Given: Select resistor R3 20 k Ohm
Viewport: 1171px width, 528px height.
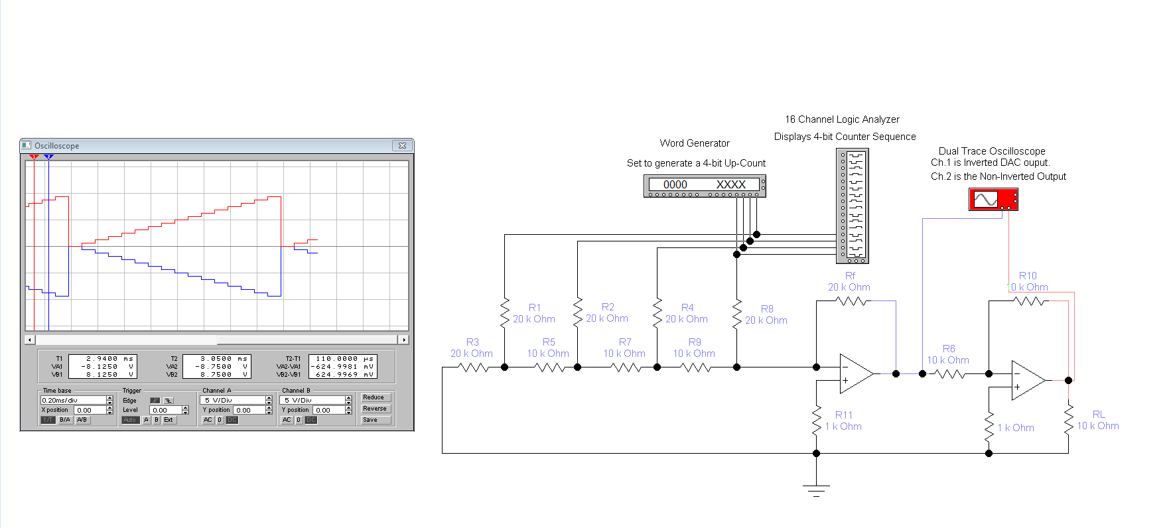Looking at the screenshot, I should click(x=473, y=367).
